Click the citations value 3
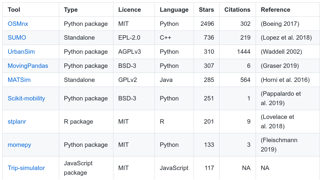Viewport: 325px width, 180px height. coord(249,145)
